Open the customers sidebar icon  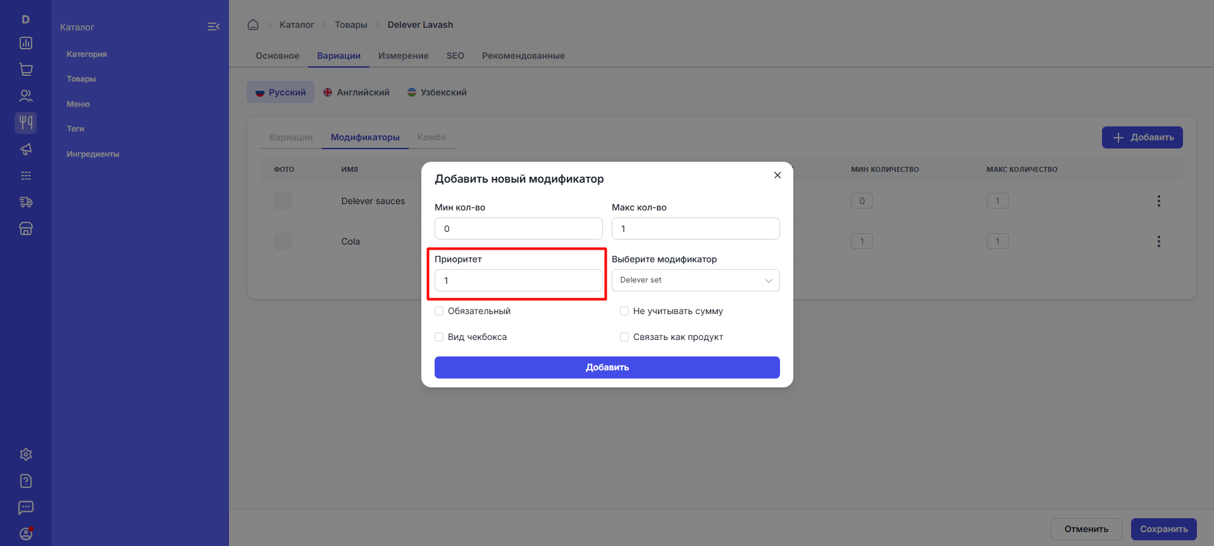[26, 96]
